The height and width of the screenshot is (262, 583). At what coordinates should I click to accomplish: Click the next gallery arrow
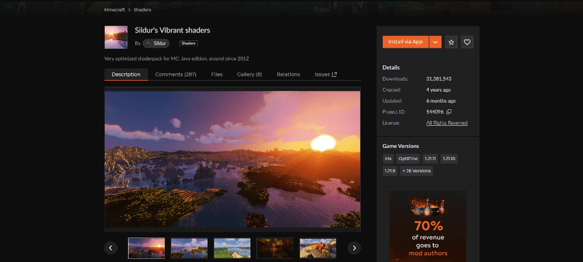coord(354,247)
